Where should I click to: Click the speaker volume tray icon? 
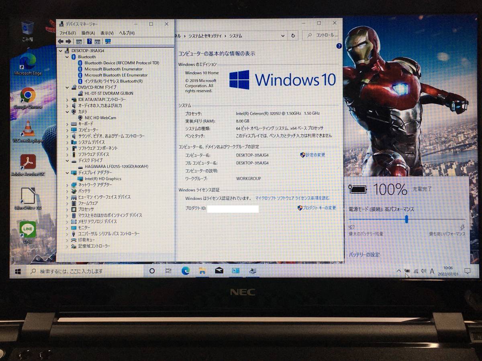(x=424, y=271)
